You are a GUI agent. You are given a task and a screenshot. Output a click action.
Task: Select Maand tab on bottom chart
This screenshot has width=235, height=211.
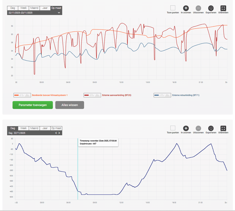(34, 128)
